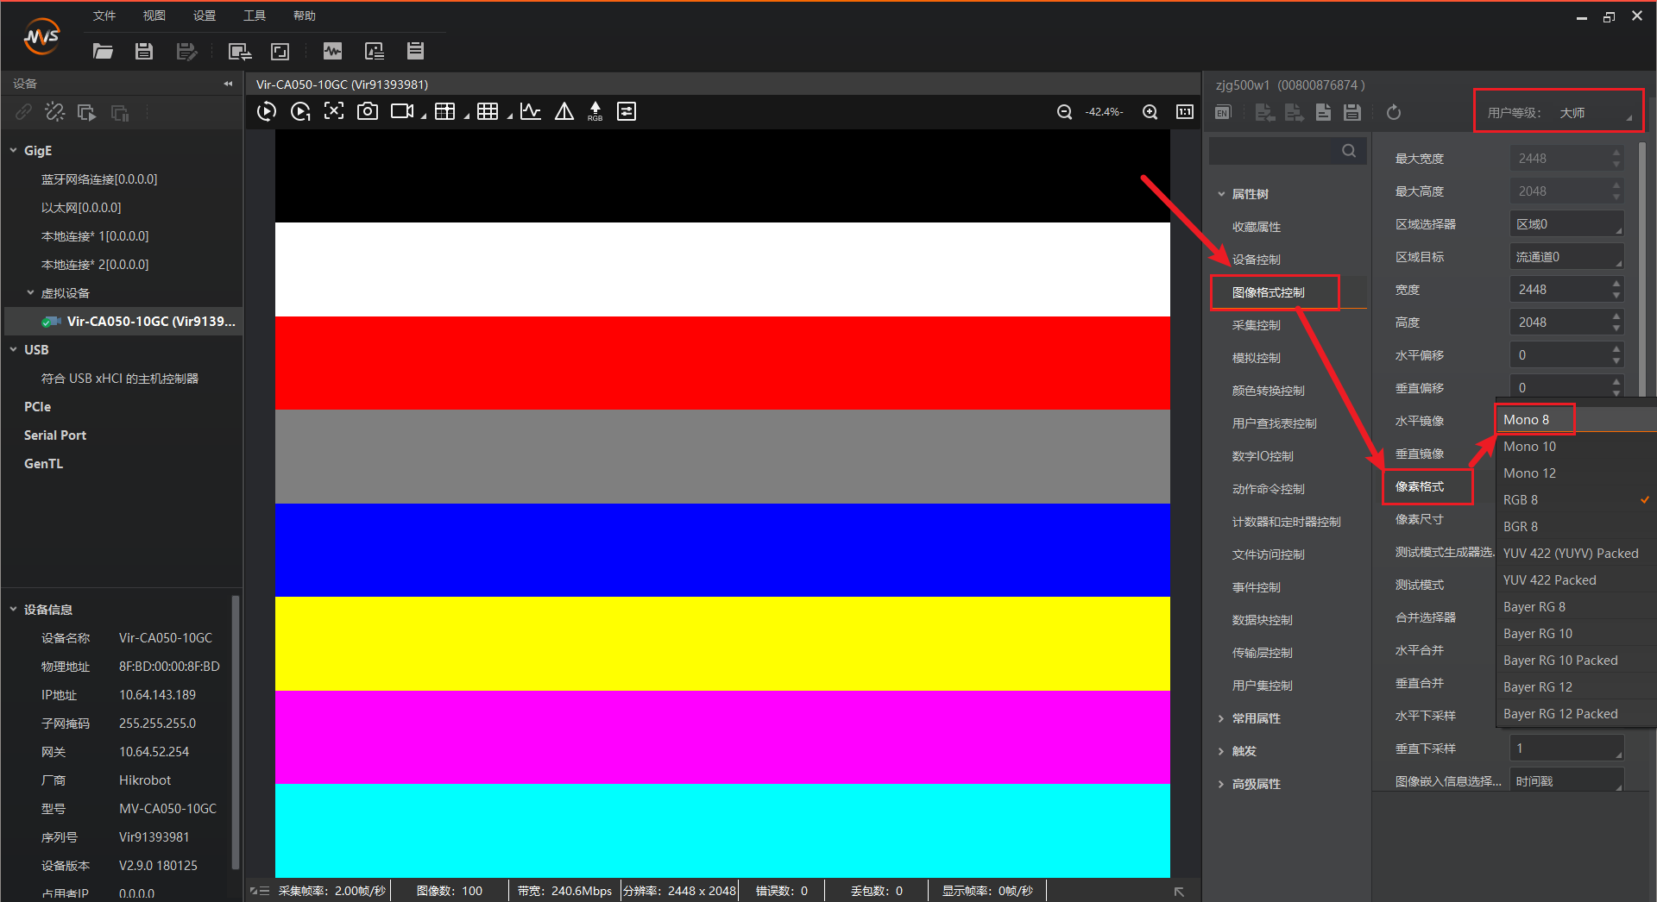The height and width of the screenshot is (902, 1657).
Task: Click the zoom out magnifier icon
Action: (x=1064, y=112)
